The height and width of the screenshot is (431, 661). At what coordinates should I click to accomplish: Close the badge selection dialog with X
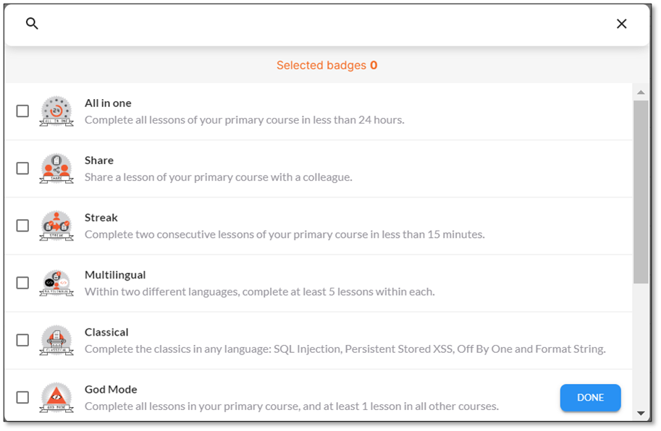[621, 24]
